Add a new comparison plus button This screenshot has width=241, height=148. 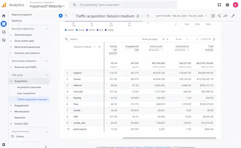click(66, 16)
